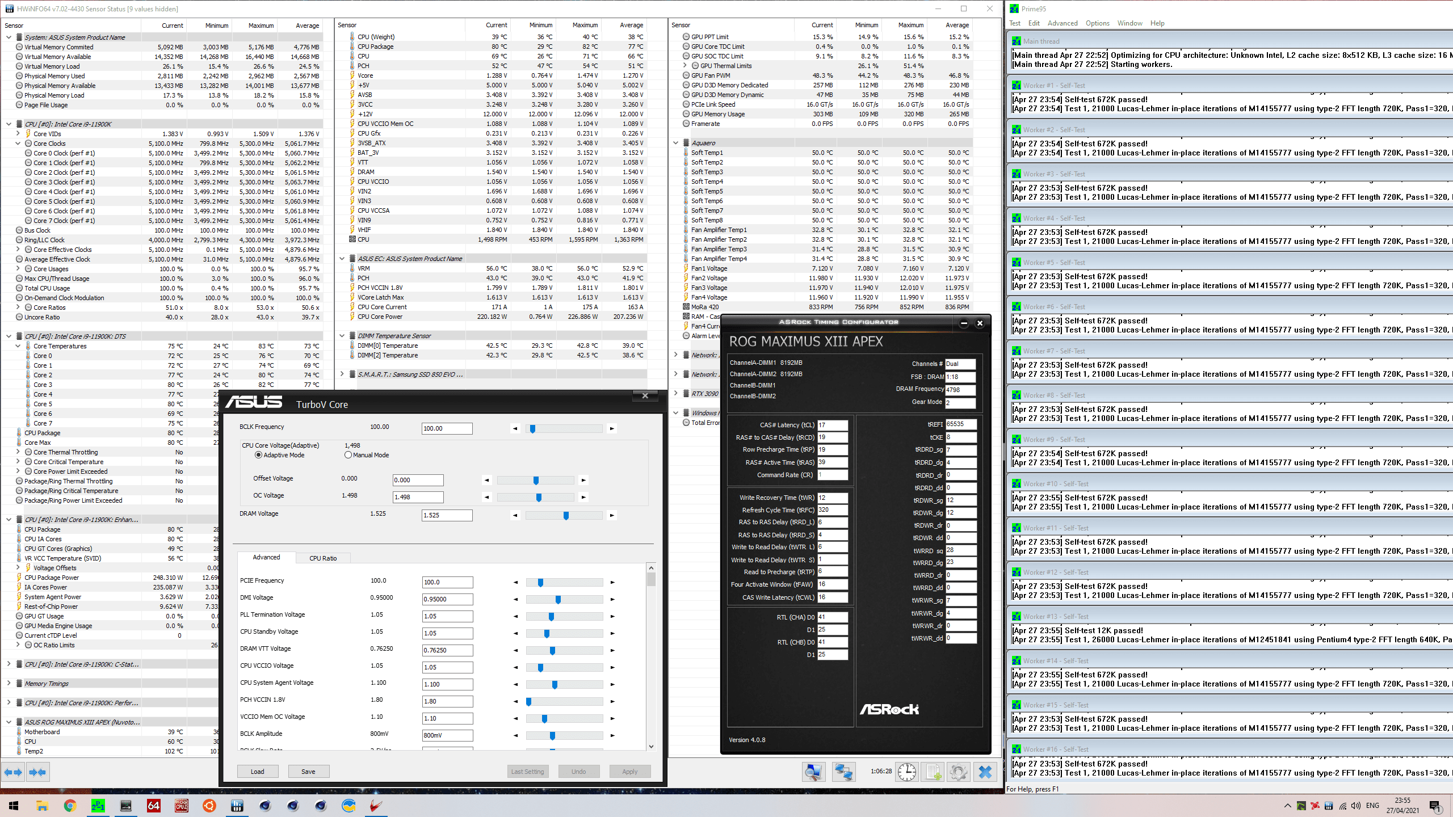Open Prime95 from the taskbar

coord(98,806)
